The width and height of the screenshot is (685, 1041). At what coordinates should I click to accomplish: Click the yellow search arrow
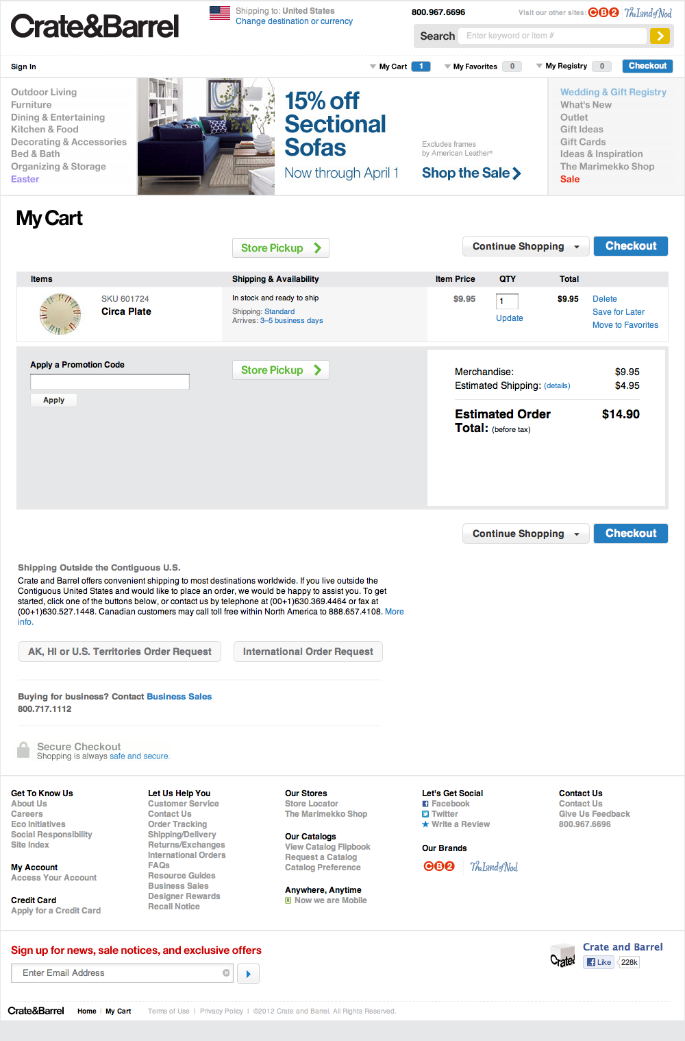659,36
